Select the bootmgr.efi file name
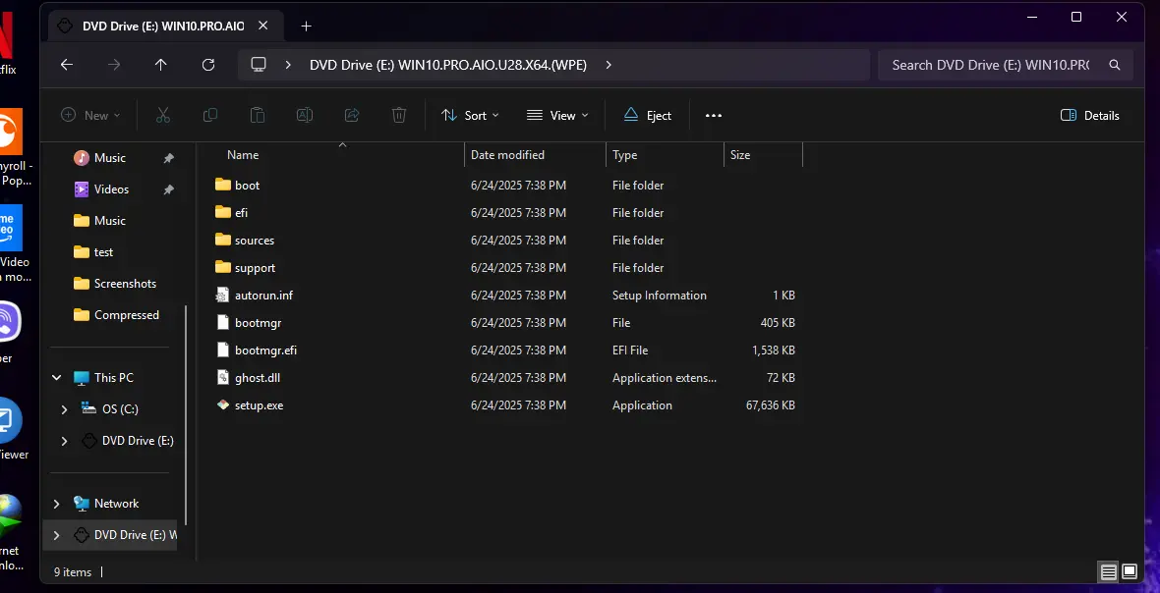Viewport: 1160px width, 593px height. pyautogui.click(x=265, y=350)
